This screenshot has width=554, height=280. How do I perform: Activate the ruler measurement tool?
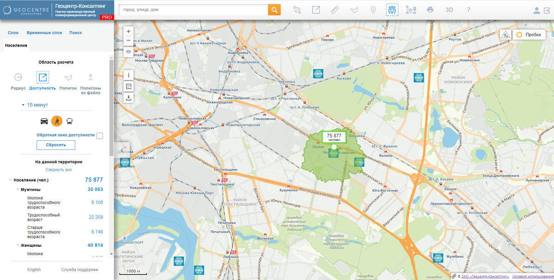pos(335,10)
